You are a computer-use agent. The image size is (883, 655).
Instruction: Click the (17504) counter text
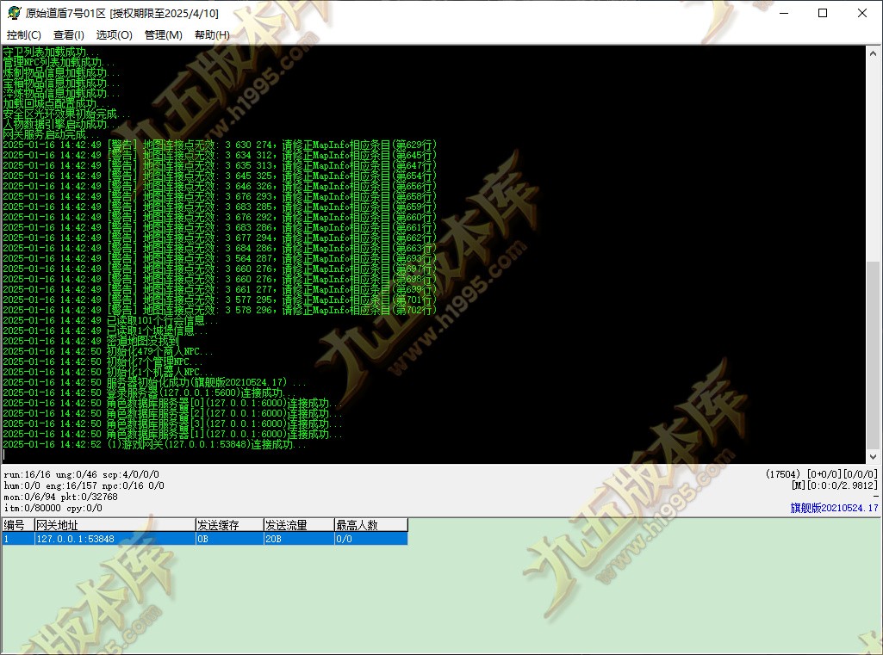[x=783, y=474]
